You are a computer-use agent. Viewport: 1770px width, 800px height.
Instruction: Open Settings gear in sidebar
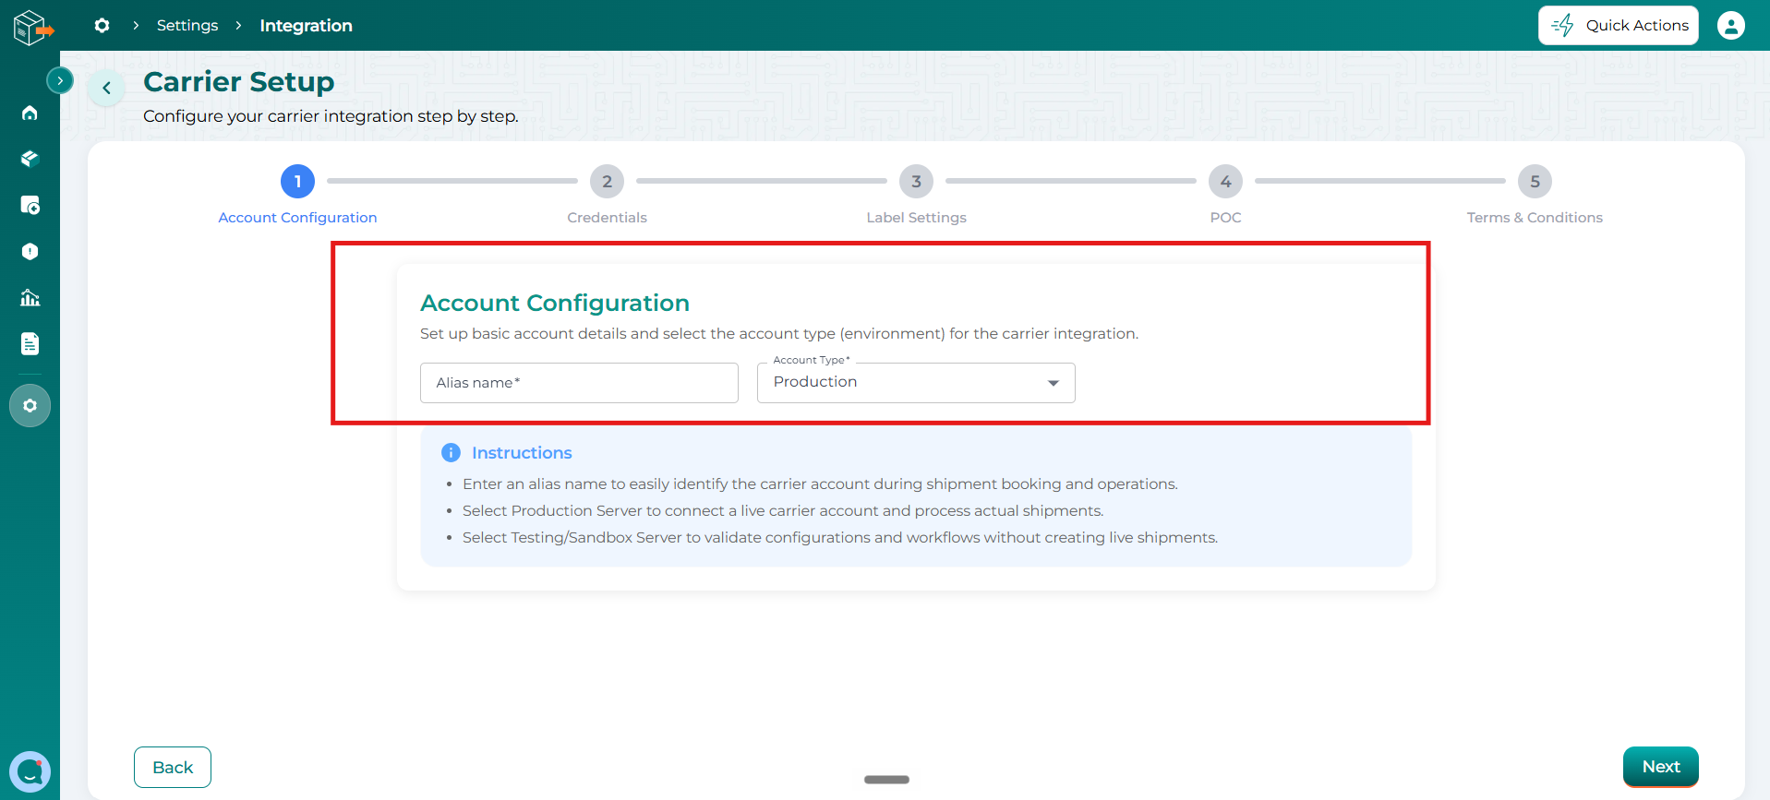30,405
